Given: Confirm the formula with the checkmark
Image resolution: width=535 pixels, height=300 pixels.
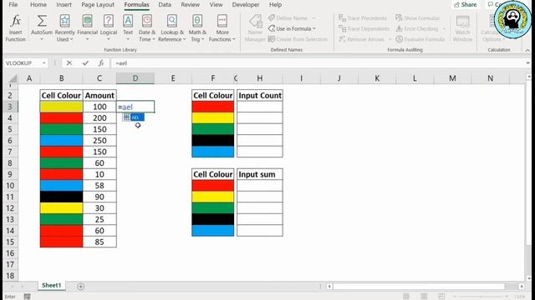Looking at the screenshot, I should point(85,63).
